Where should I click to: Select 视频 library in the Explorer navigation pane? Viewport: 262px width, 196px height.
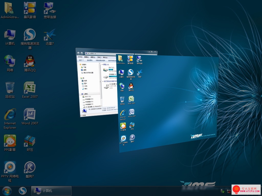coord(84,81)
